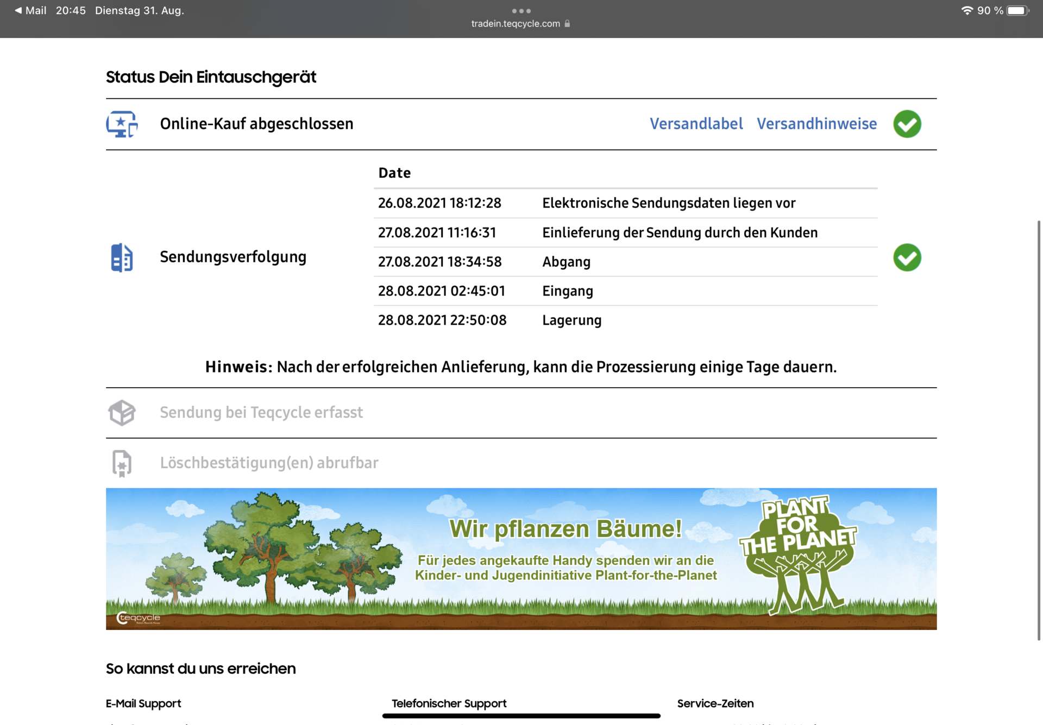This screenshot has width=1043, height=725.
Task: Tap the Wir pflanzen Bäume banner headline
Action: coord(566,529)
